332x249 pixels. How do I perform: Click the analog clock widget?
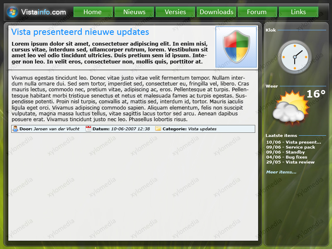pyautogui.click(x=295, y=57)
